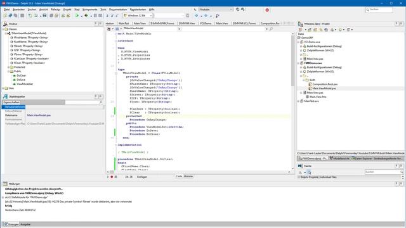Select FMXDemo.exe in project tree

(313, 63)
